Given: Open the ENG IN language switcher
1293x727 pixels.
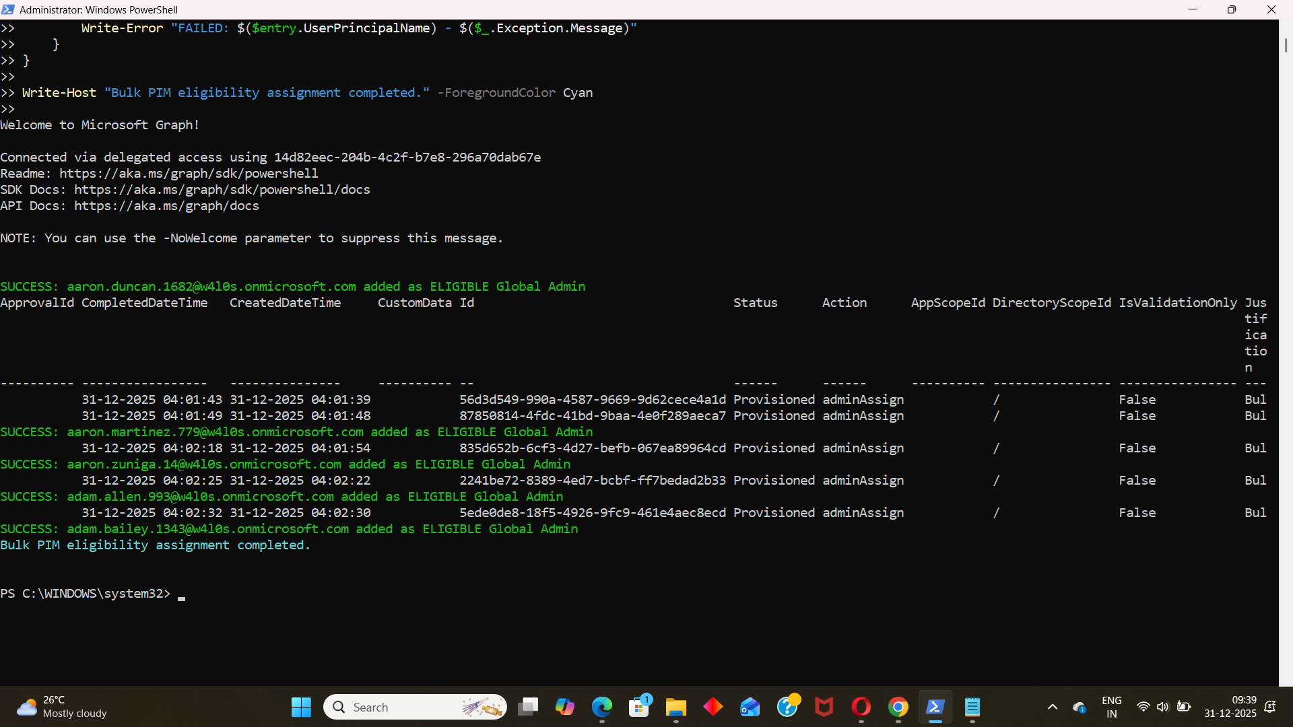Looking at the screenshot, I should click(1111, 707).
